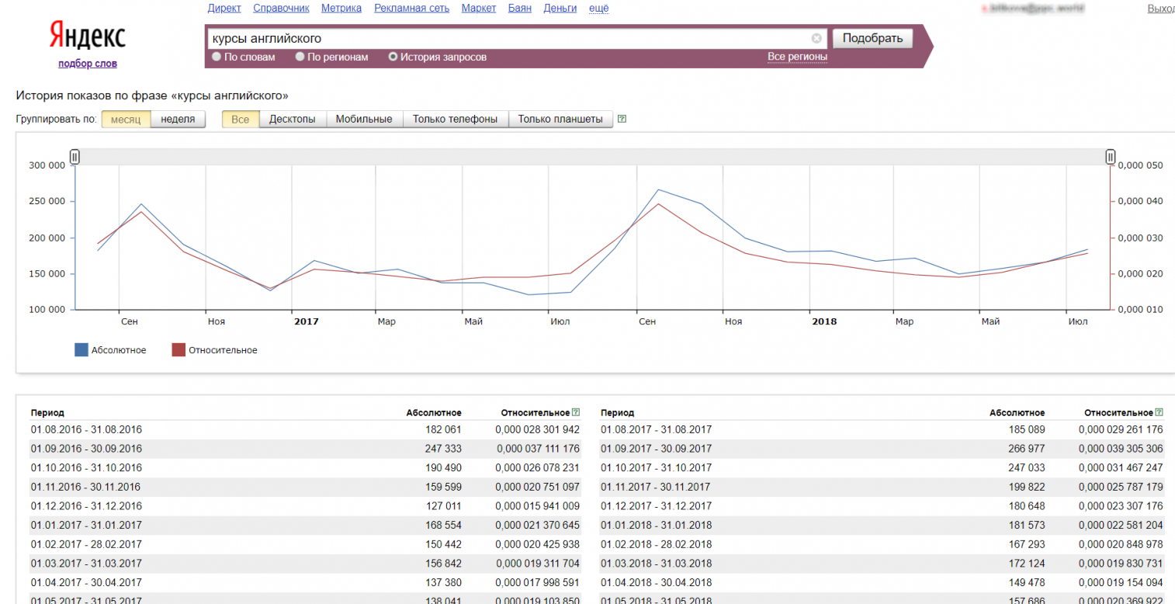Click the История показов по фразе heading
This screenshot has height=604, width=1175.
152,95
